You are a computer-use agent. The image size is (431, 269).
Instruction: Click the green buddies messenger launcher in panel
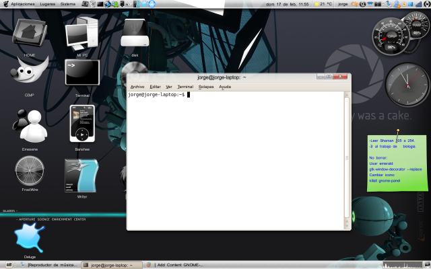pyautogui.click(x=115, y=4)
